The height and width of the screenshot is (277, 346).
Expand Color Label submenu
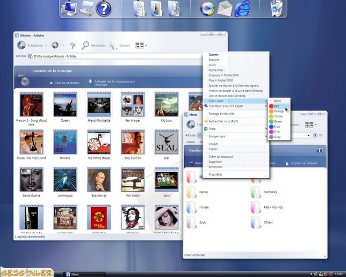[x=236, y=101]
